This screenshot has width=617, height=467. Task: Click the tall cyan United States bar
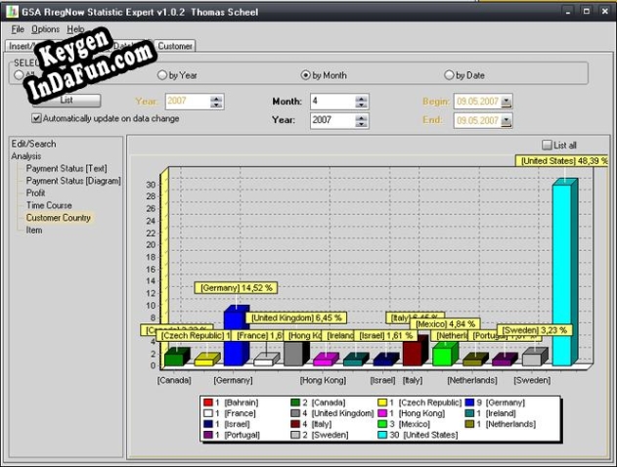tap(562, 275)
